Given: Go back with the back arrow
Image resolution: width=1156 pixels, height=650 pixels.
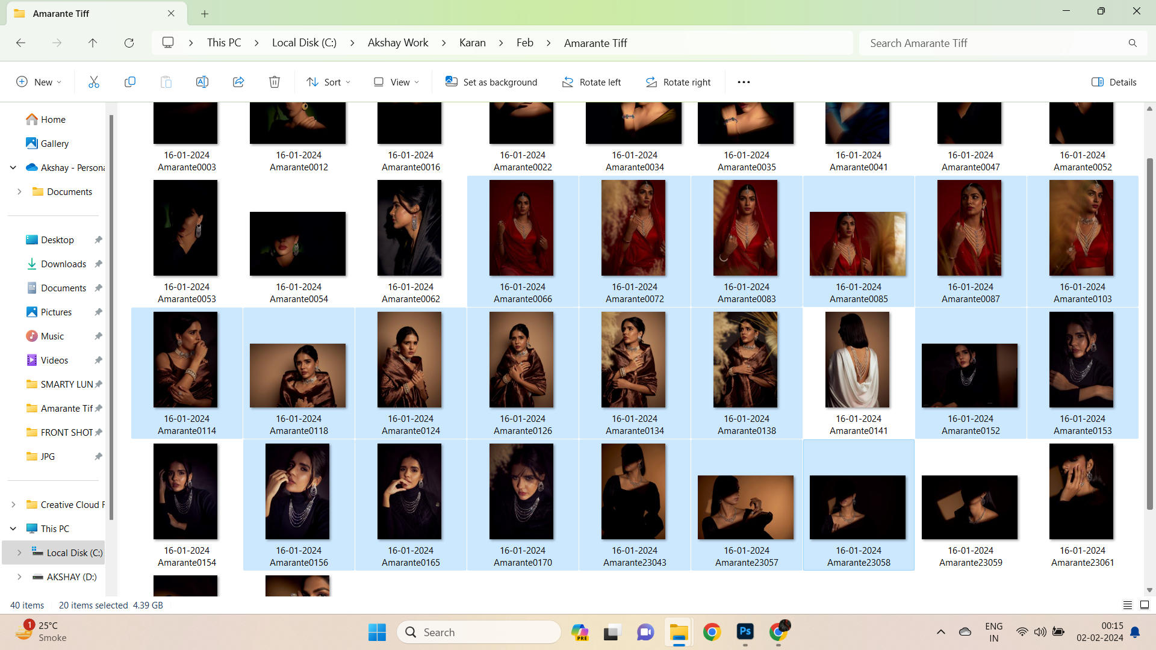Looking at the screenshot, I should (x=20, y=43).
